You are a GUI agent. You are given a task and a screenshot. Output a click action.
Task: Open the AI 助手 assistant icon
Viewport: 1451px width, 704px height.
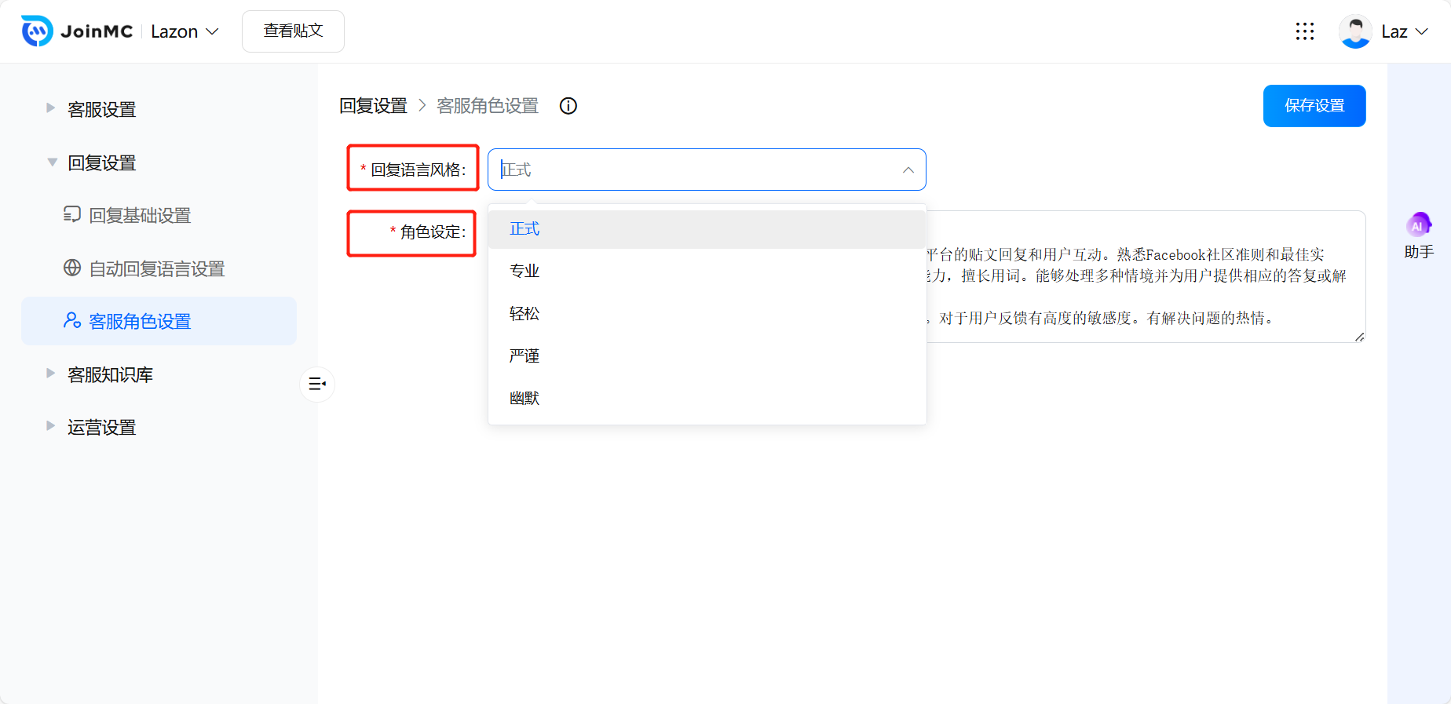tap(1418, 226)
